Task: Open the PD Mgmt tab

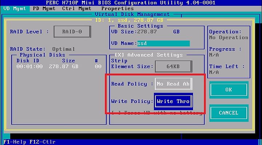Action: 44,8
